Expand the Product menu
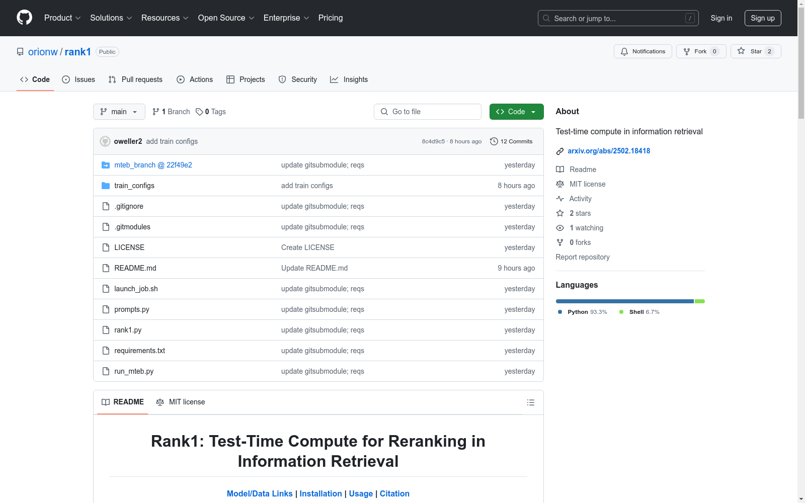This screenshot has width=805, height=503. [62, 18]
